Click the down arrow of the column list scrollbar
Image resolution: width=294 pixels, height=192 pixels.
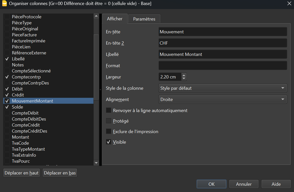[x=96, y=163]
